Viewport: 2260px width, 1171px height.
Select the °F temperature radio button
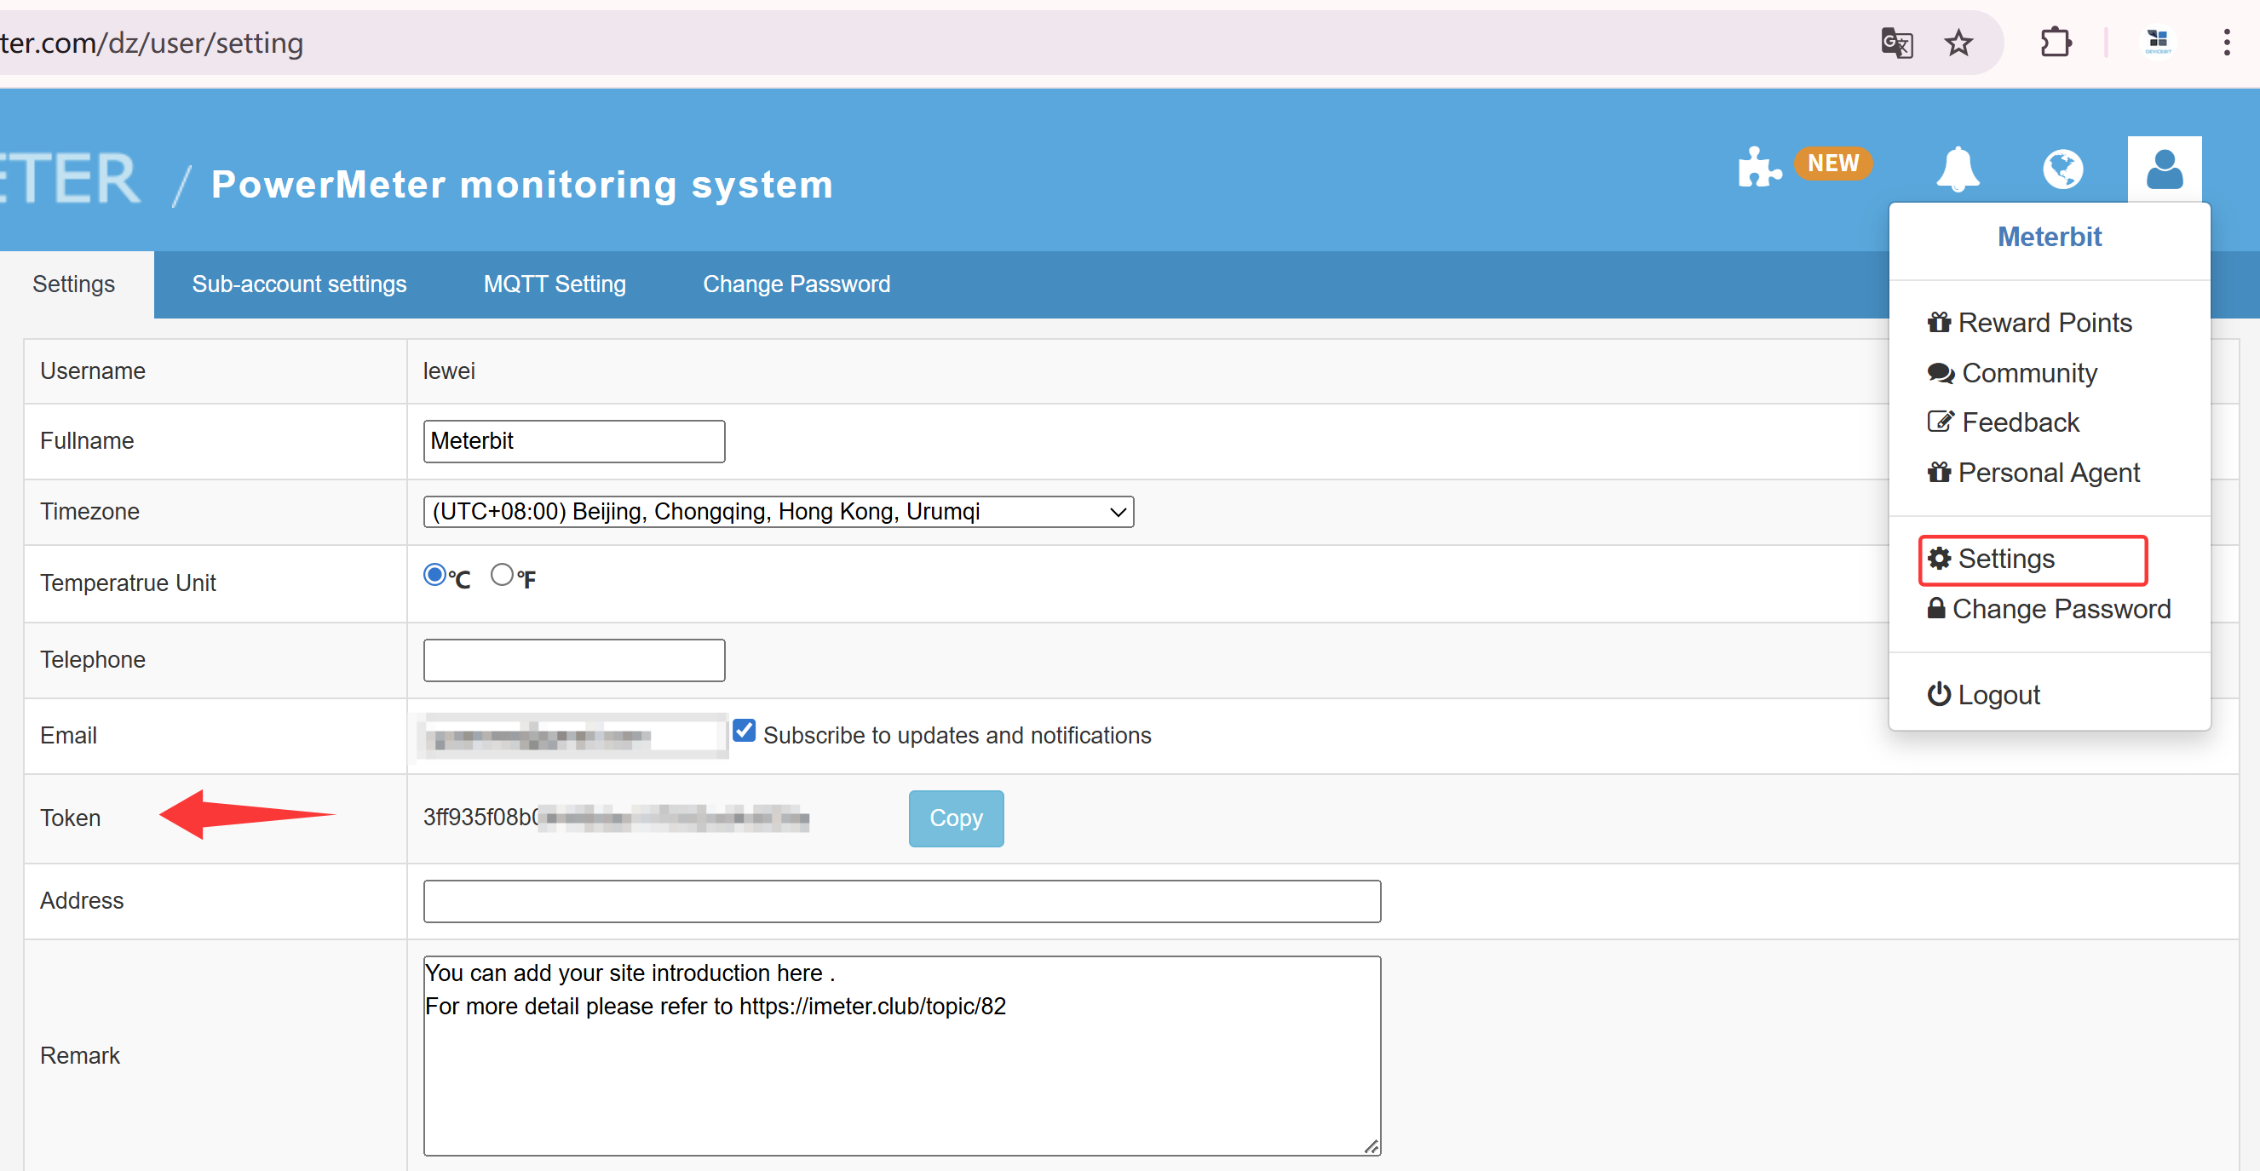(x=502, y=576)
